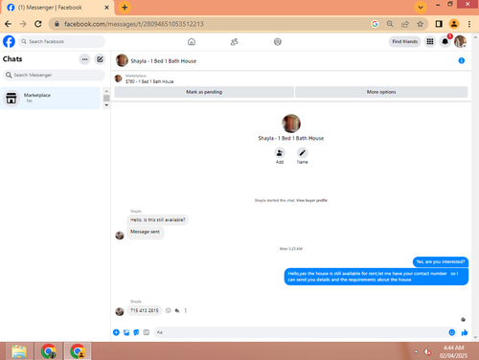Go back with the browser back arrow
479x360 pixels.
pos(8,24)
